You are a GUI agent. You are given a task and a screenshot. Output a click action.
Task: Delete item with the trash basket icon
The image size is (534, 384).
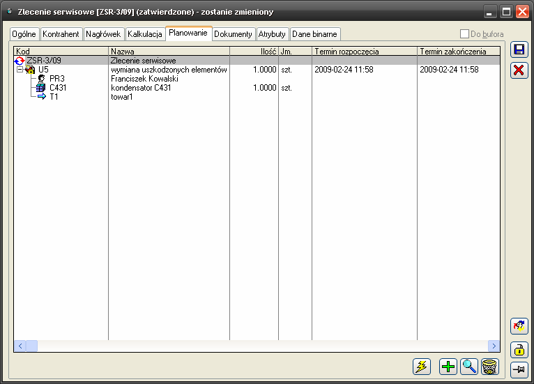[490, 367]
